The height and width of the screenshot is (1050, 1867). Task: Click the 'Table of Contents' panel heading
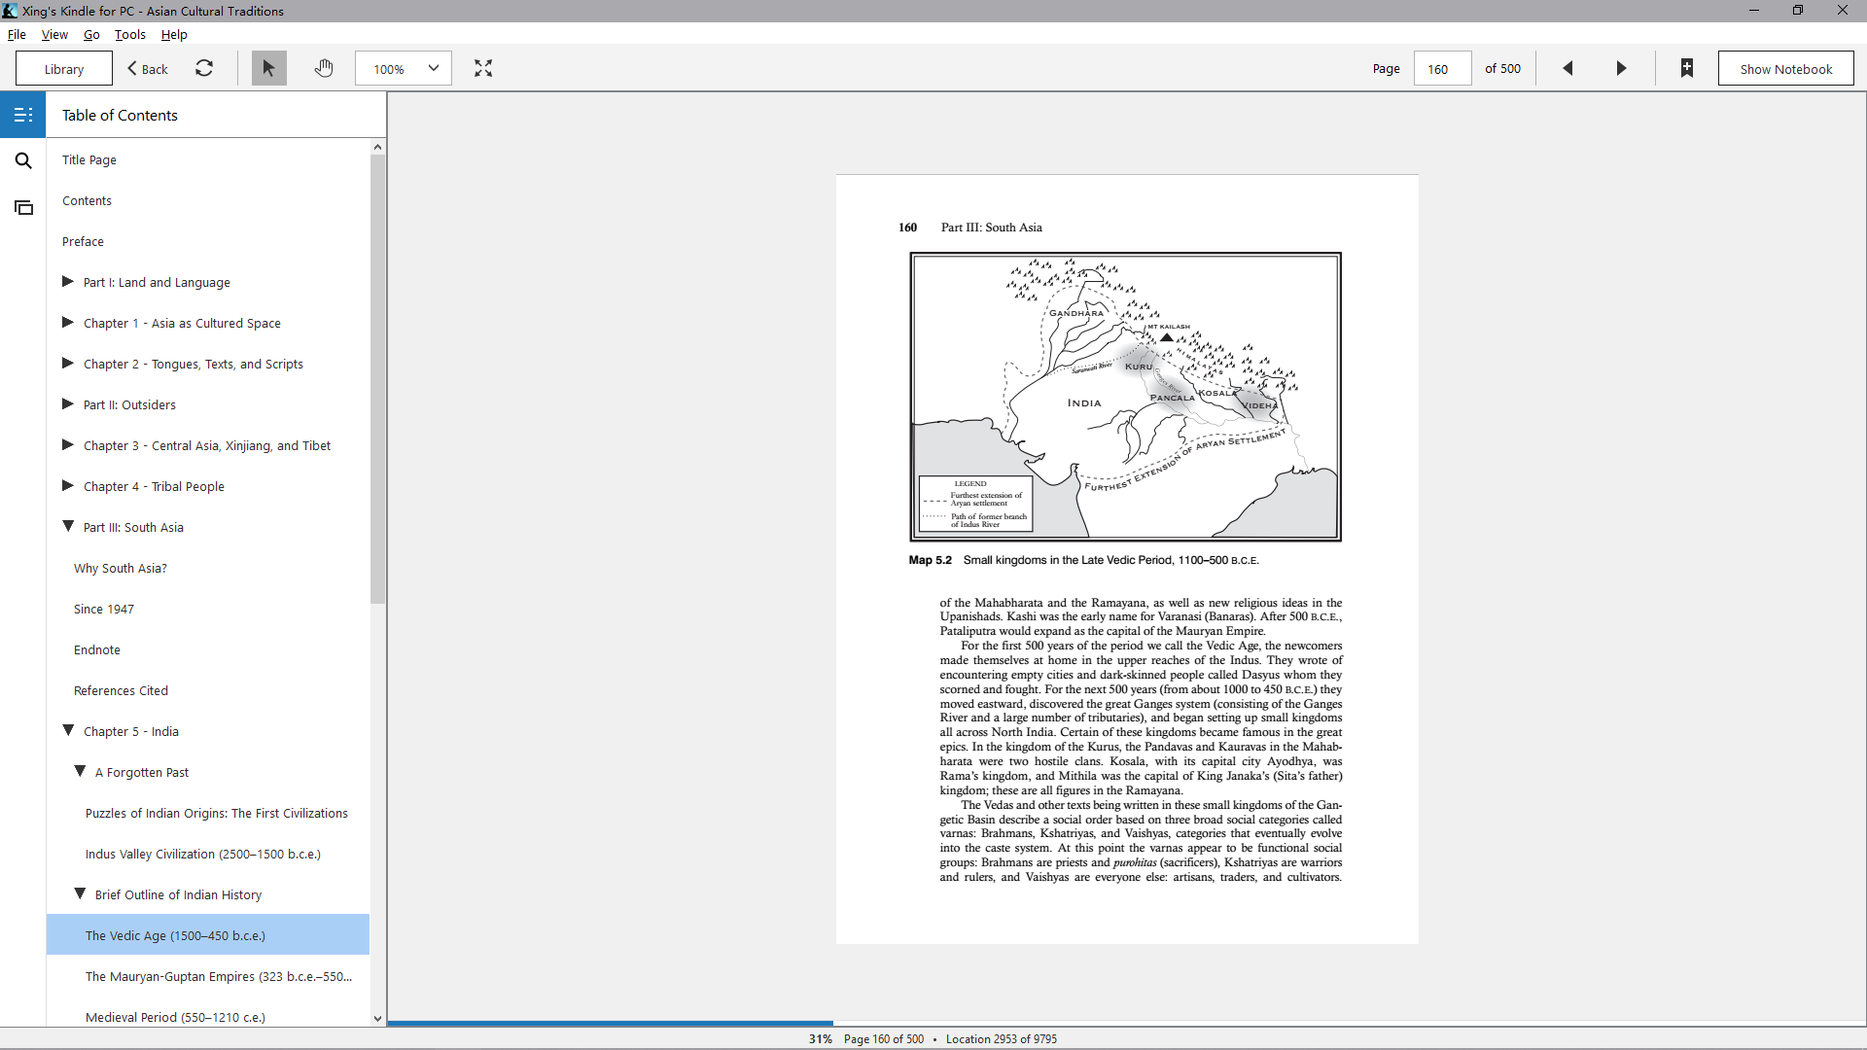[121, 115]
